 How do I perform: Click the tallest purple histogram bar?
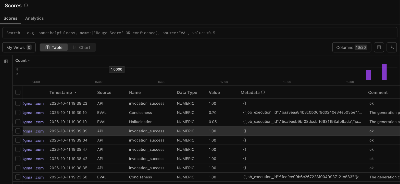(x=384, y=72)
